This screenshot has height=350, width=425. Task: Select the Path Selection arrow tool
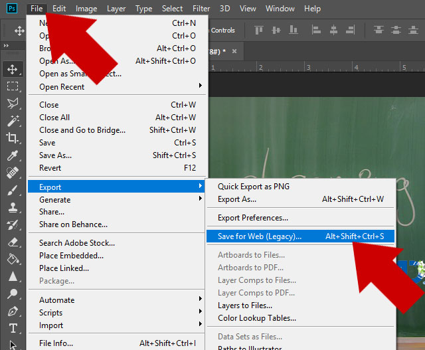click(13, 345)
